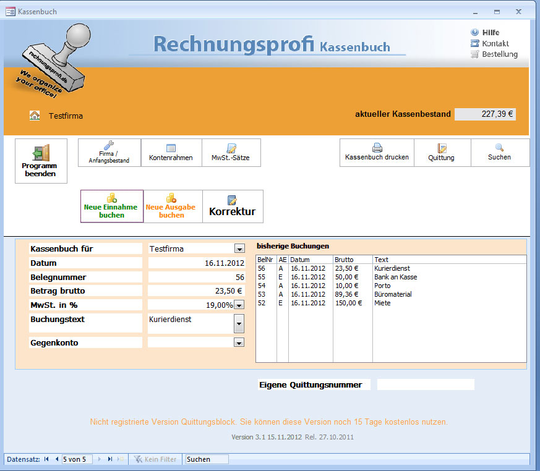Click the Eigene Quittungsnummer input field
This screenshot has height=471, width=540.
pyautogui.click(x=426, y=384)
